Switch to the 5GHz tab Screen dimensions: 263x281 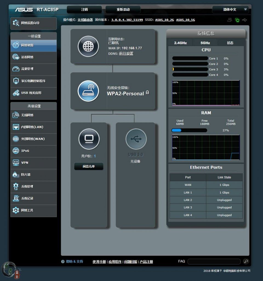pyautogui.click(x=205, y=43)
